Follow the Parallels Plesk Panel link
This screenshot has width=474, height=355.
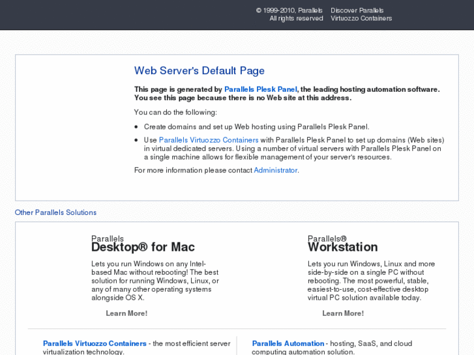(260, 89)
